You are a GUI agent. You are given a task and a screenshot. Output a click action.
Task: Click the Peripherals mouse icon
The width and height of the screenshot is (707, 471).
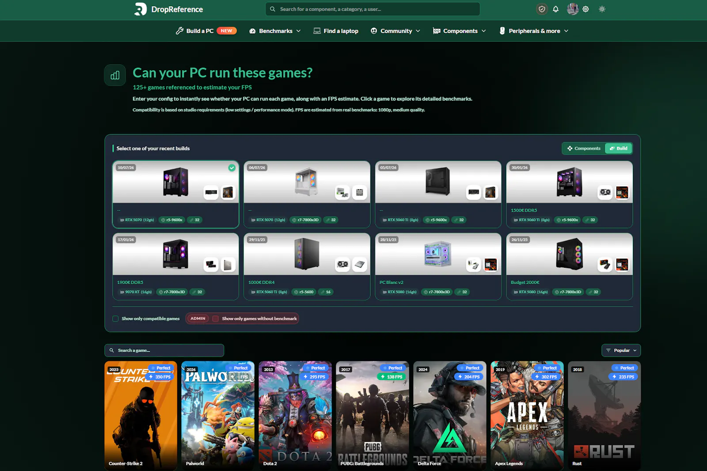pyautogui.click(x=502, y=30)
